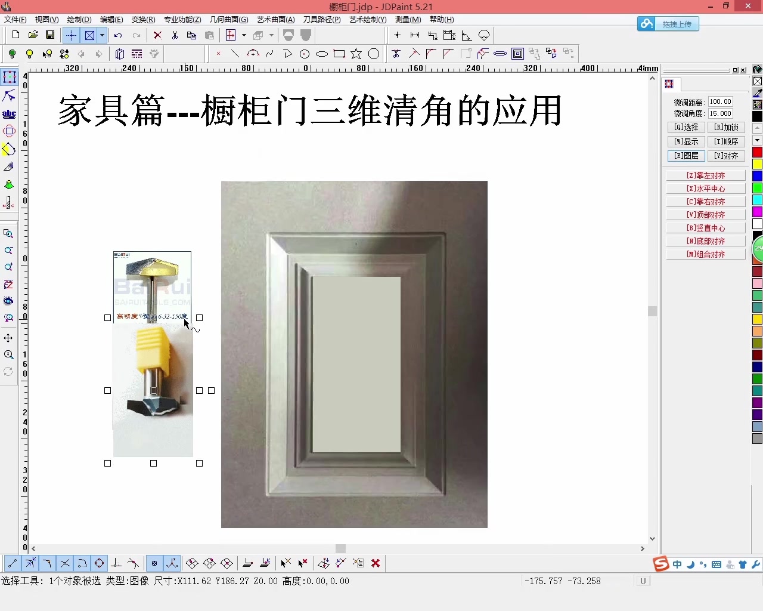The width and height of the screenshot is (763, 611).
Task: Open the 文件(F) menu
Action: tap(15, 20)
